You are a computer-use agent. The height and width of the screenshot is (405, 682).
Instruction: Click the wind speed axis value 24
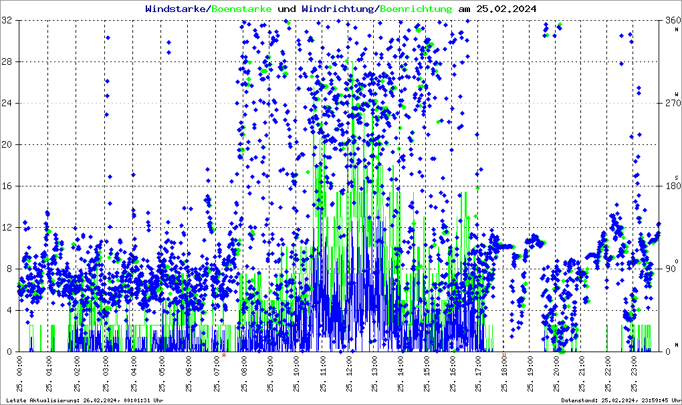7,103
